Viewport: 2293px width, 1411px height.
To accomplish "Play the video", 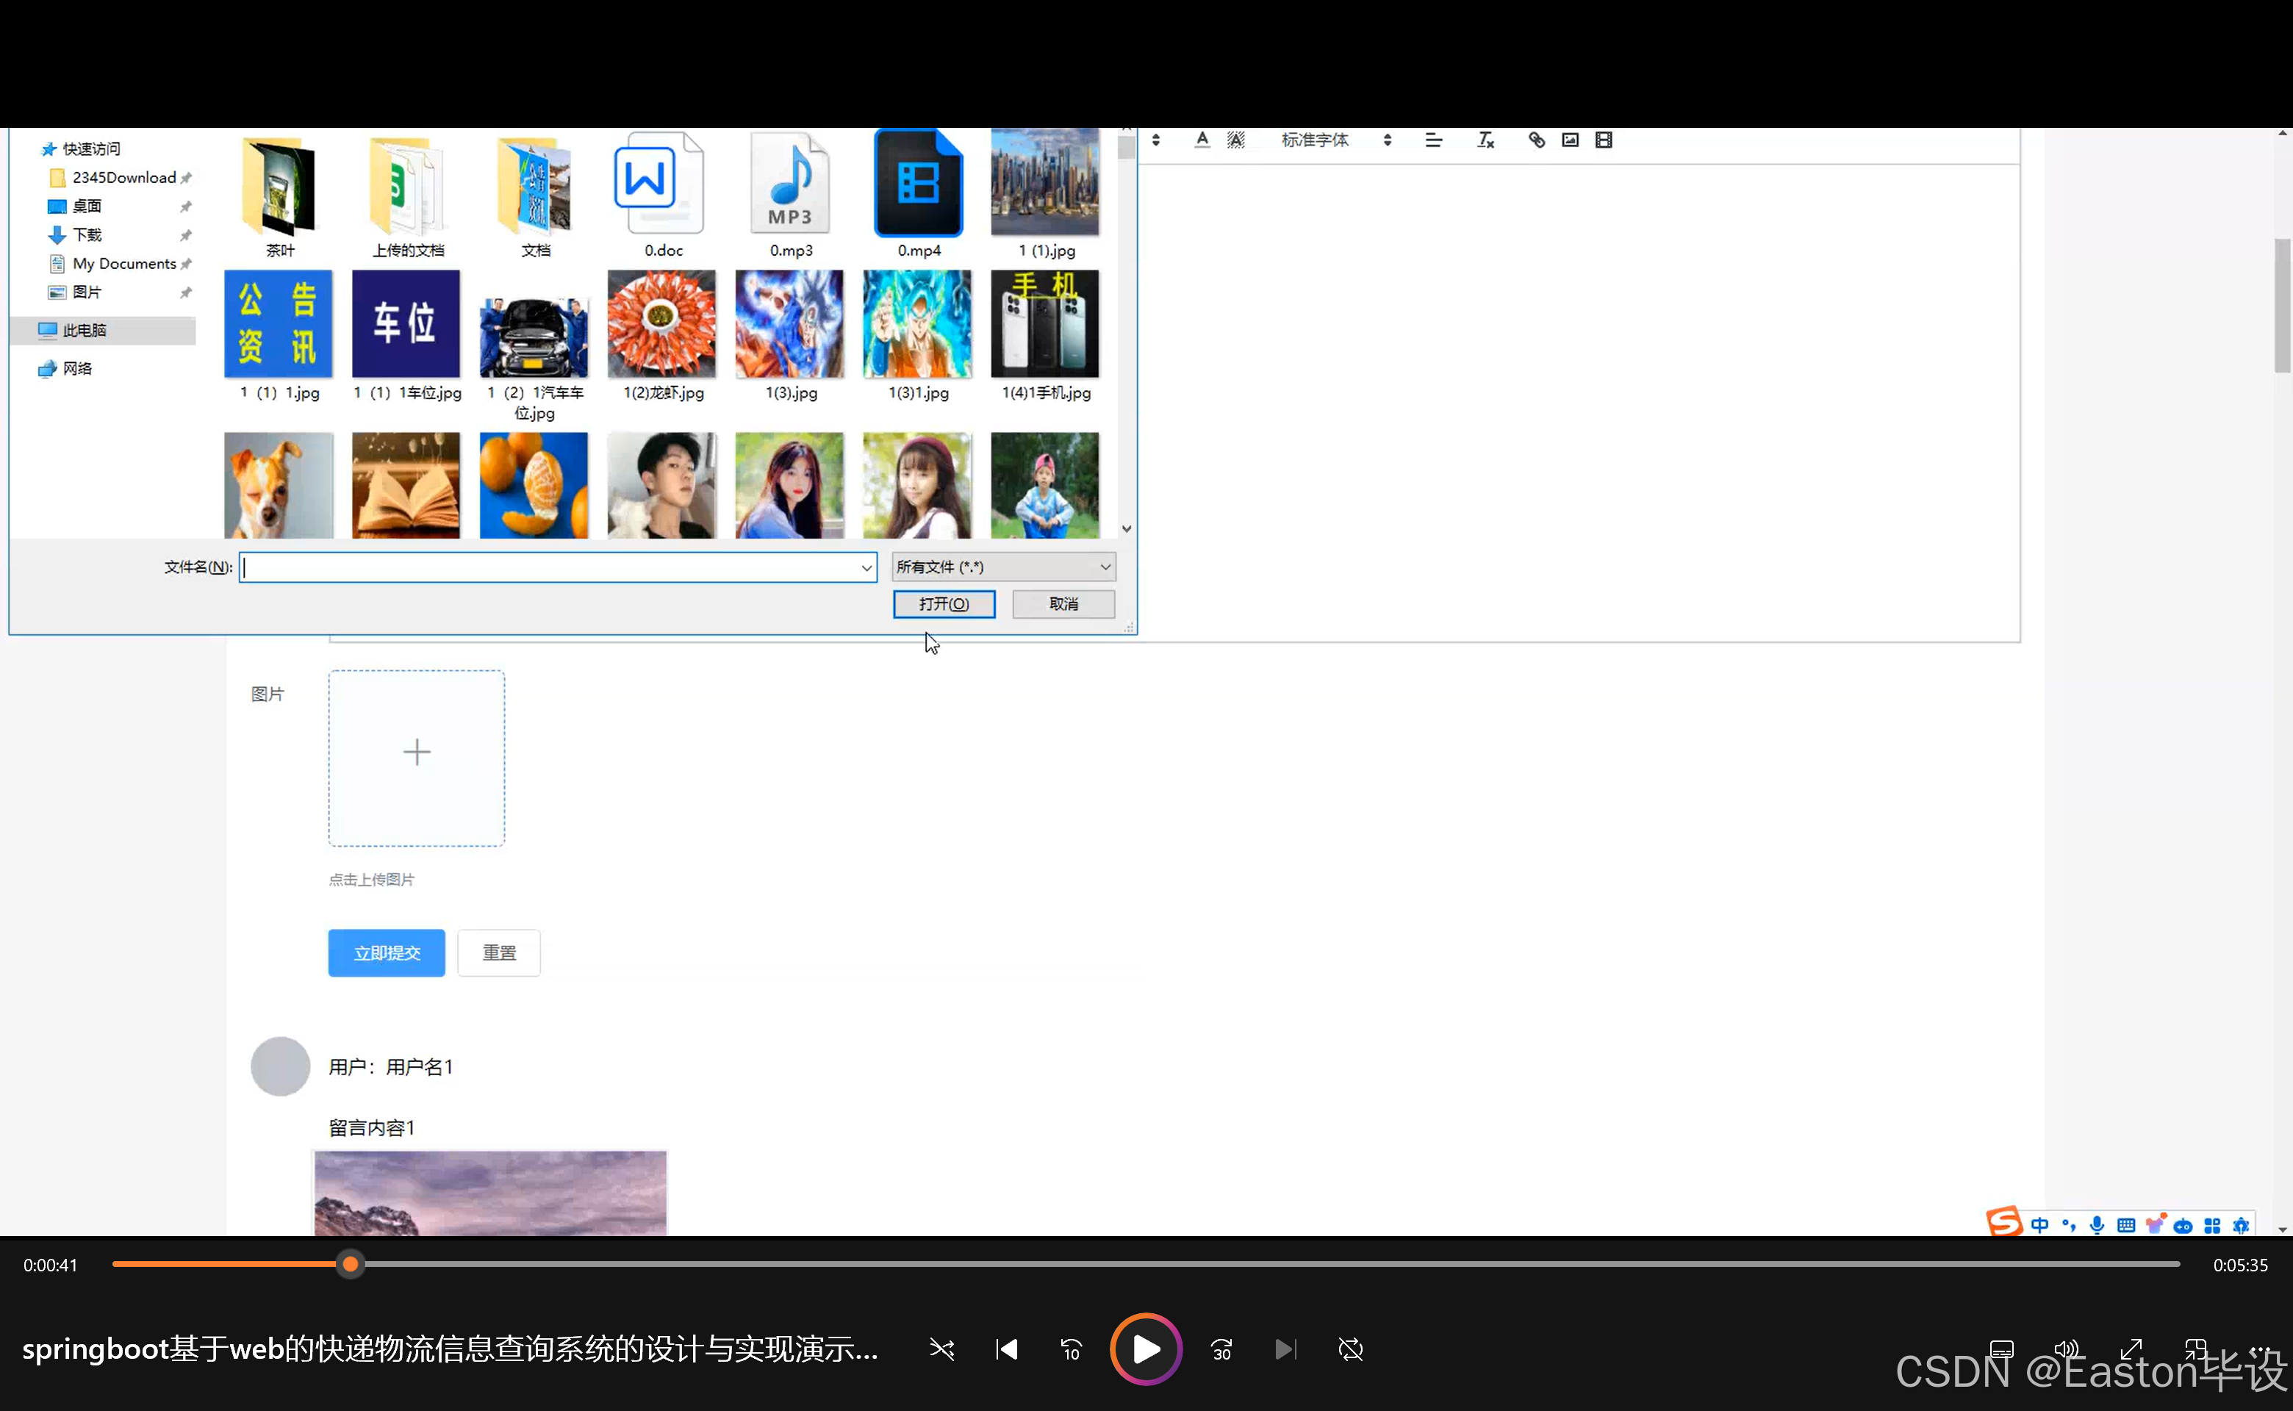I will 1146,1349.
